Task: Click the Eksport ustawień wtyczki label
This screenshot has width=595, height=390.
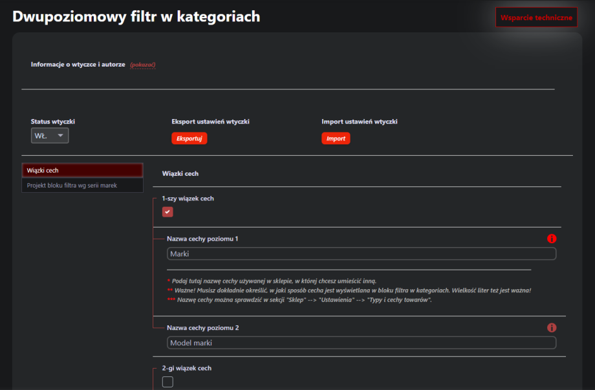Action: 210,121
